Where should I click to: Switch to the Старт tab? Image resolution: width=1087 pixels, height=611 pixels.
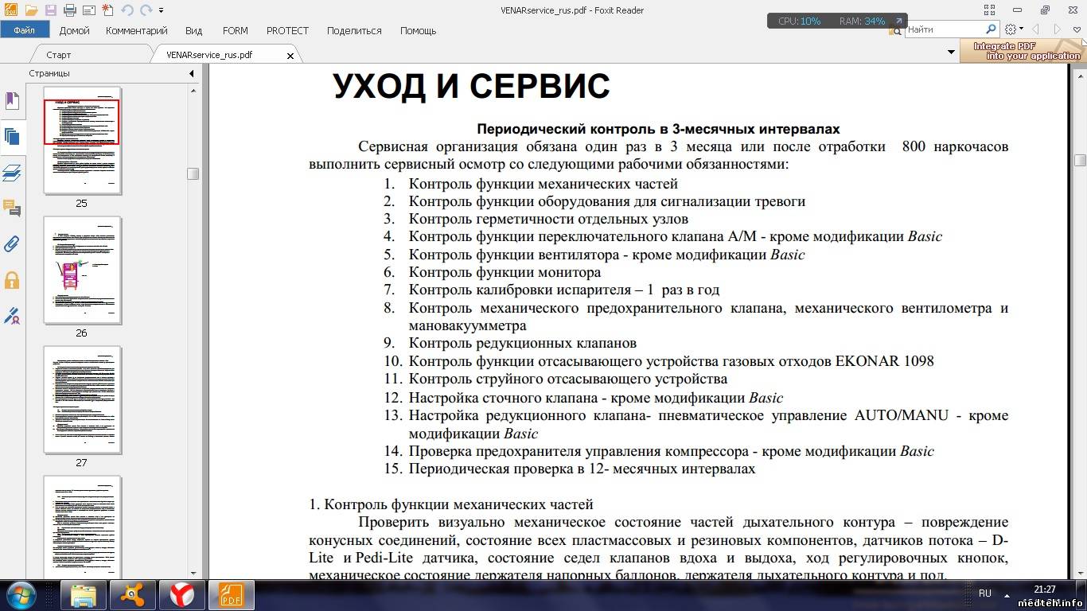click(59, 55)
